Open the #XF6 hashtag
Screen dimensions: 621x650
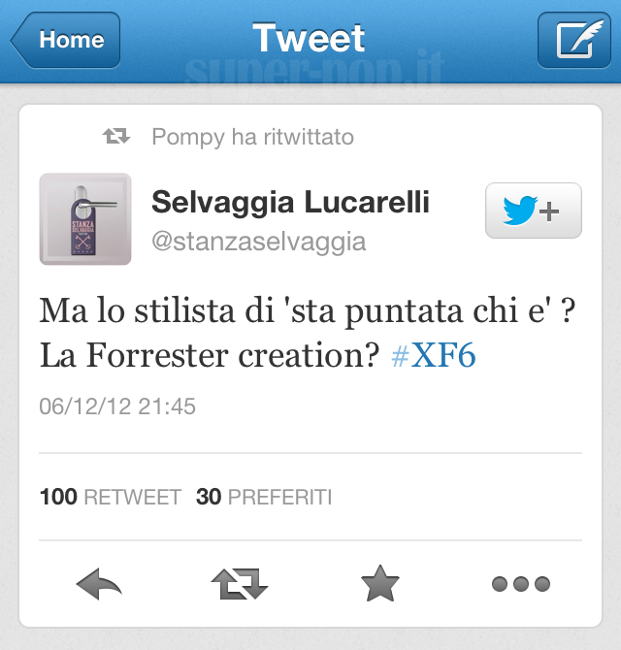click(x=433, y=355)
